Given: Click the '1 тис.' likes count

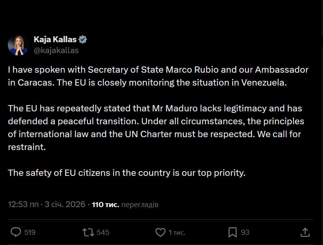Looking at the screenshot, I should coord(177,232).
